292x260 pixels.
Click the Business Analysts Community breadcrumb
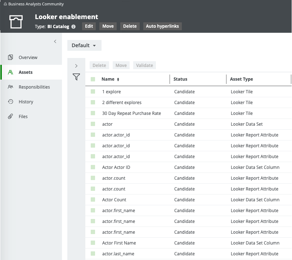pyautogui.click(x=36, y=4)
